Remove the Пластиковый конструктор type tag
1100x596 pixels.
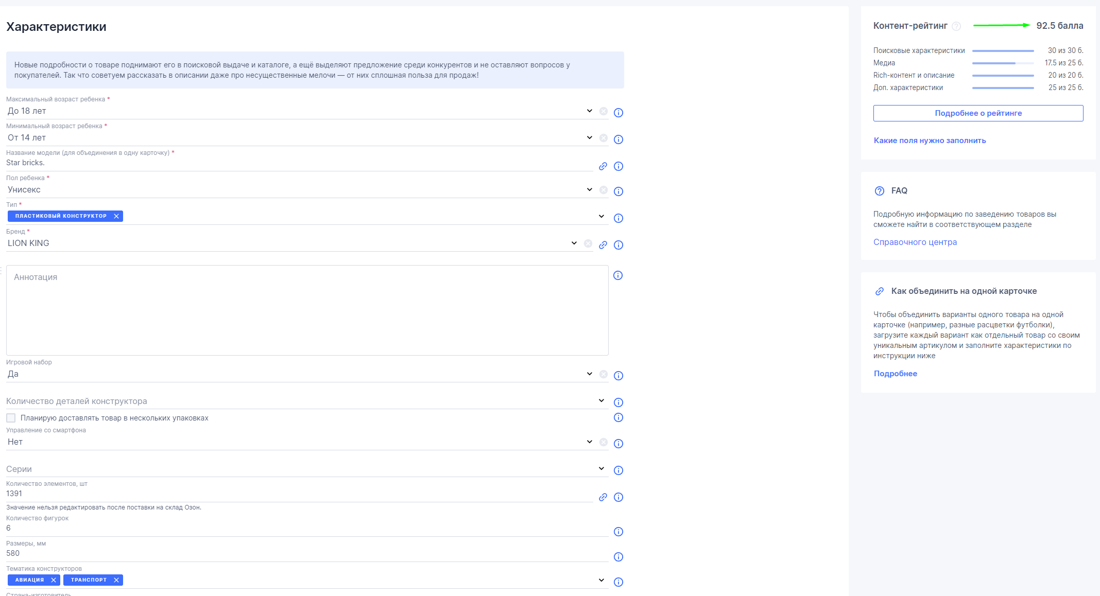pos(116,216)
